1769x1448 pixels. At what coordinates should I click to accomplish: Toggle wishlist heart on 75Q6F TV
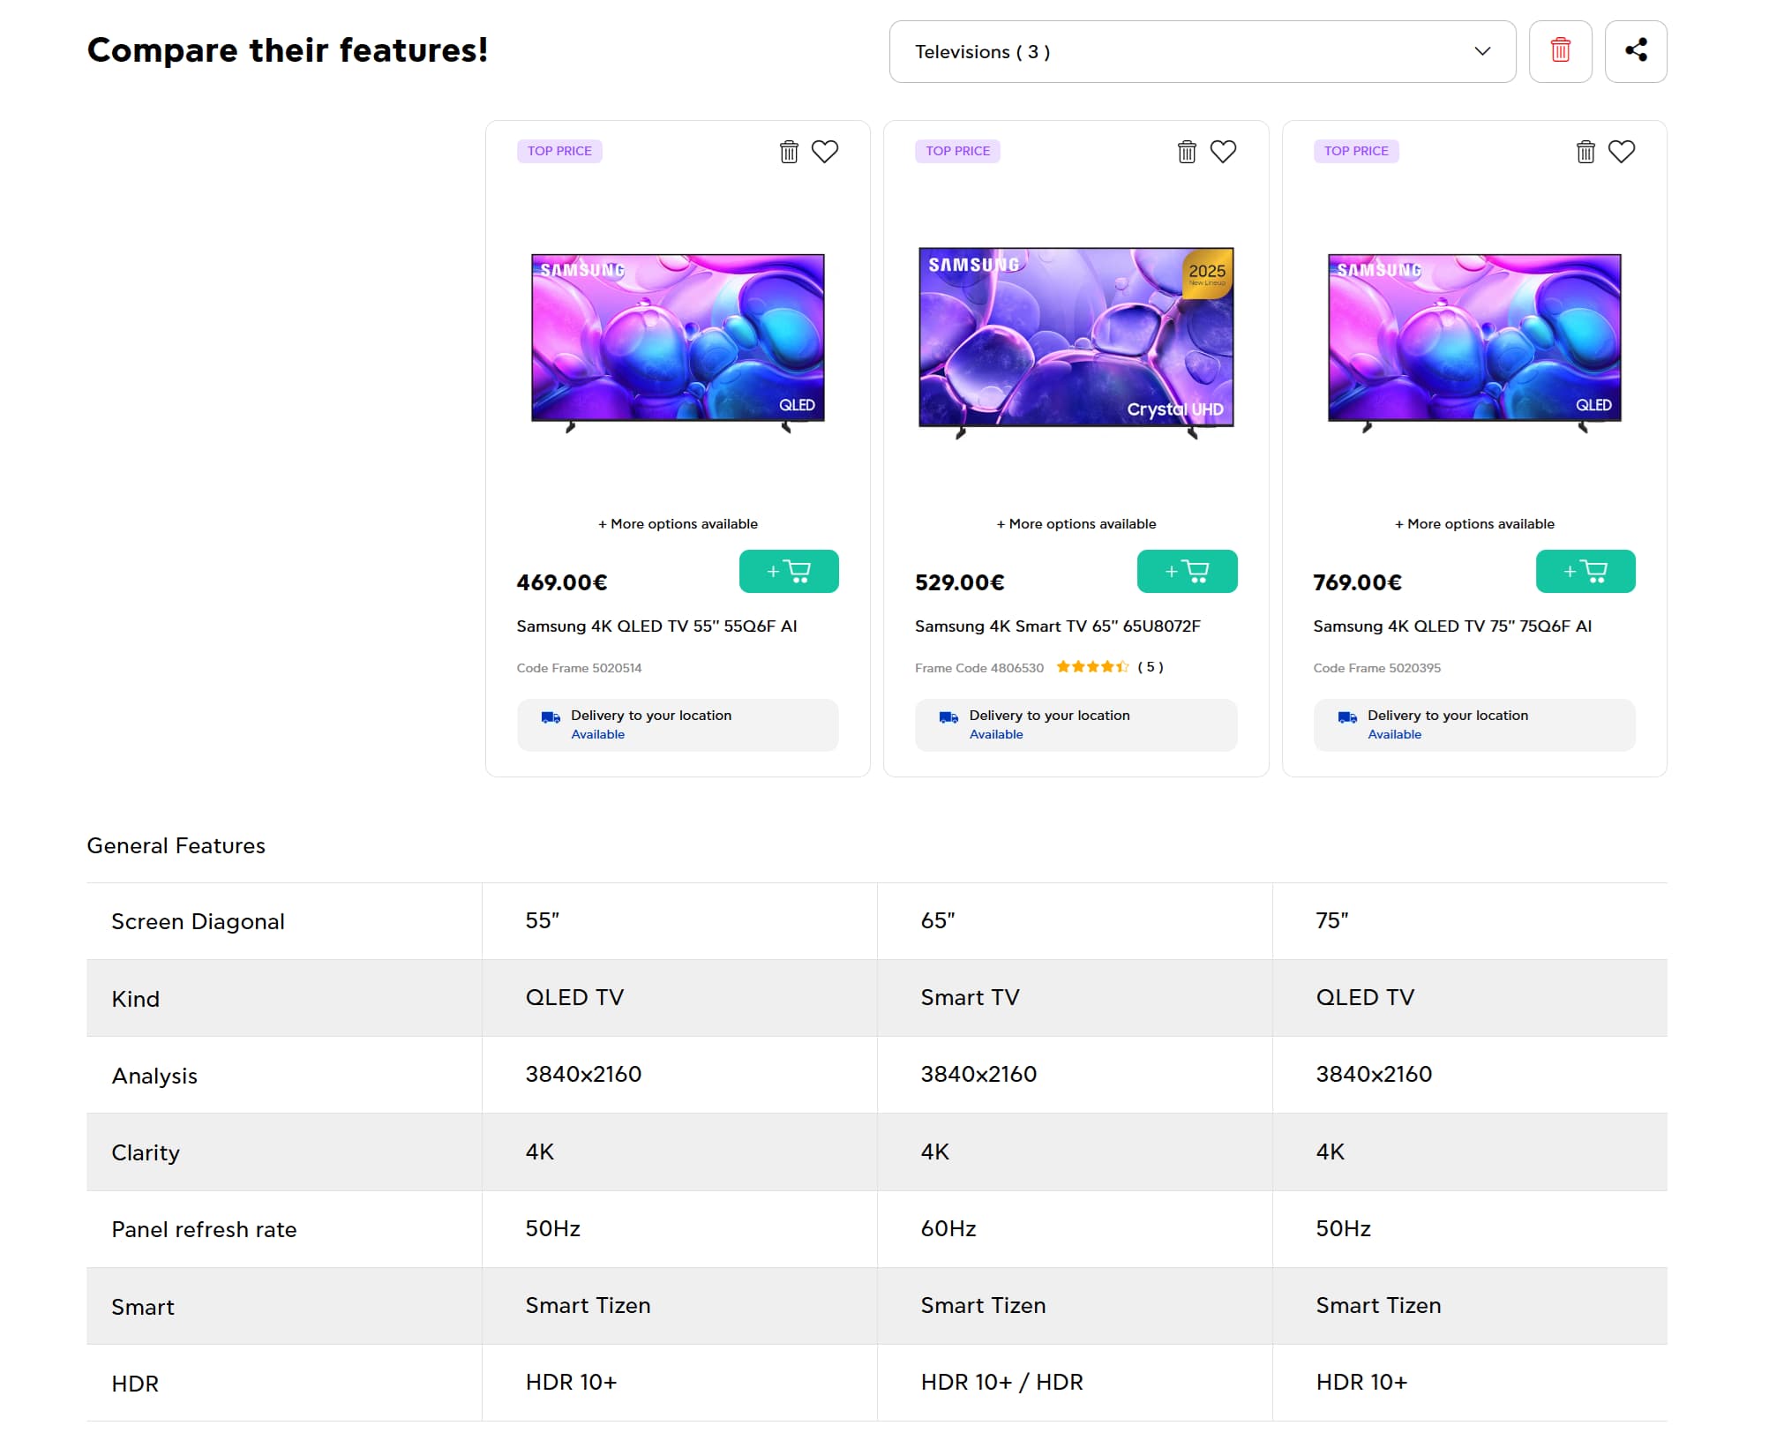(1621, 152)
